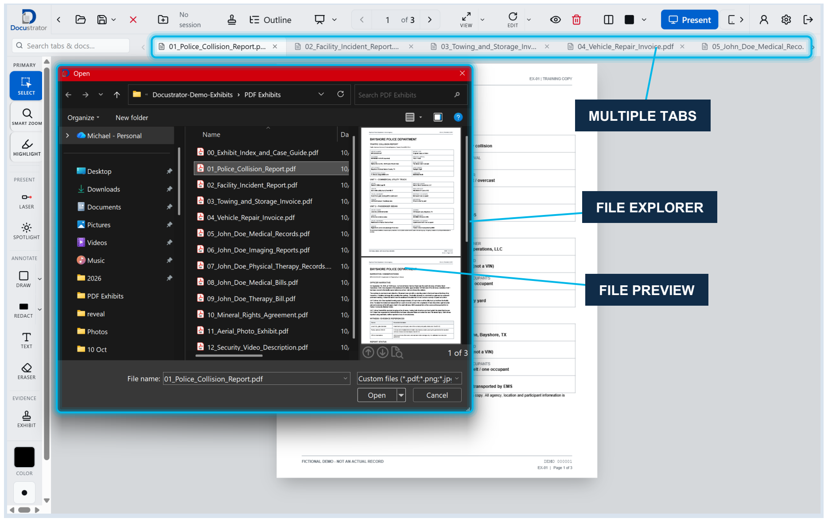Click the Exhibit stamp tool

pyautogui.click(x=27, y=419)
